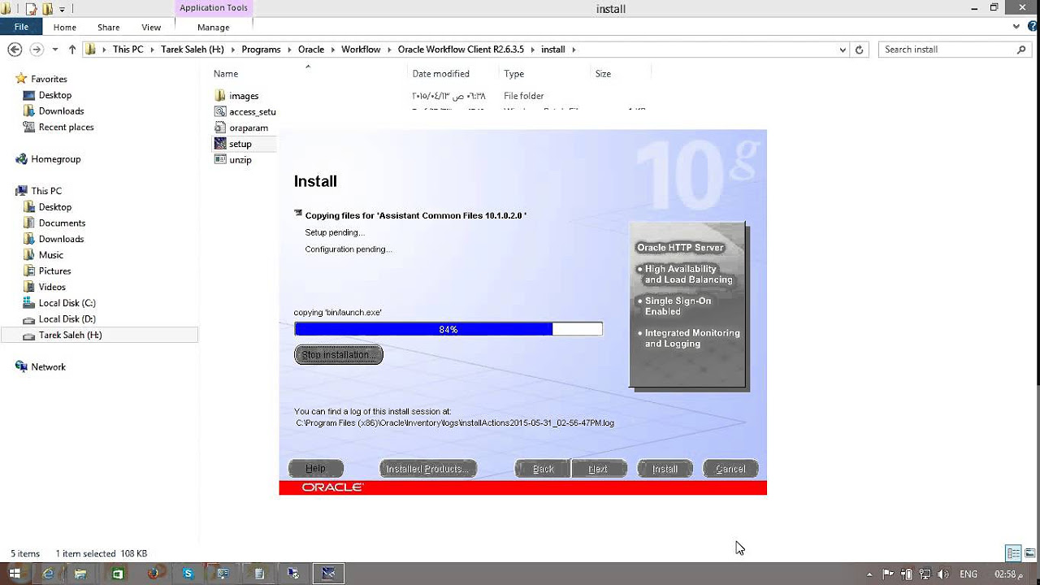Open the chevron dropdown after the install breadcrumb

(574, 50)
